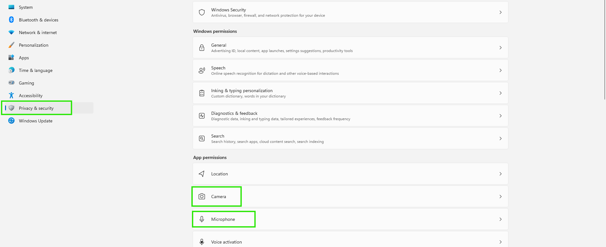Viewport: 606px width, 247px height.
Task: Open General settings via its chevron
Action: (x=501, y=48)
